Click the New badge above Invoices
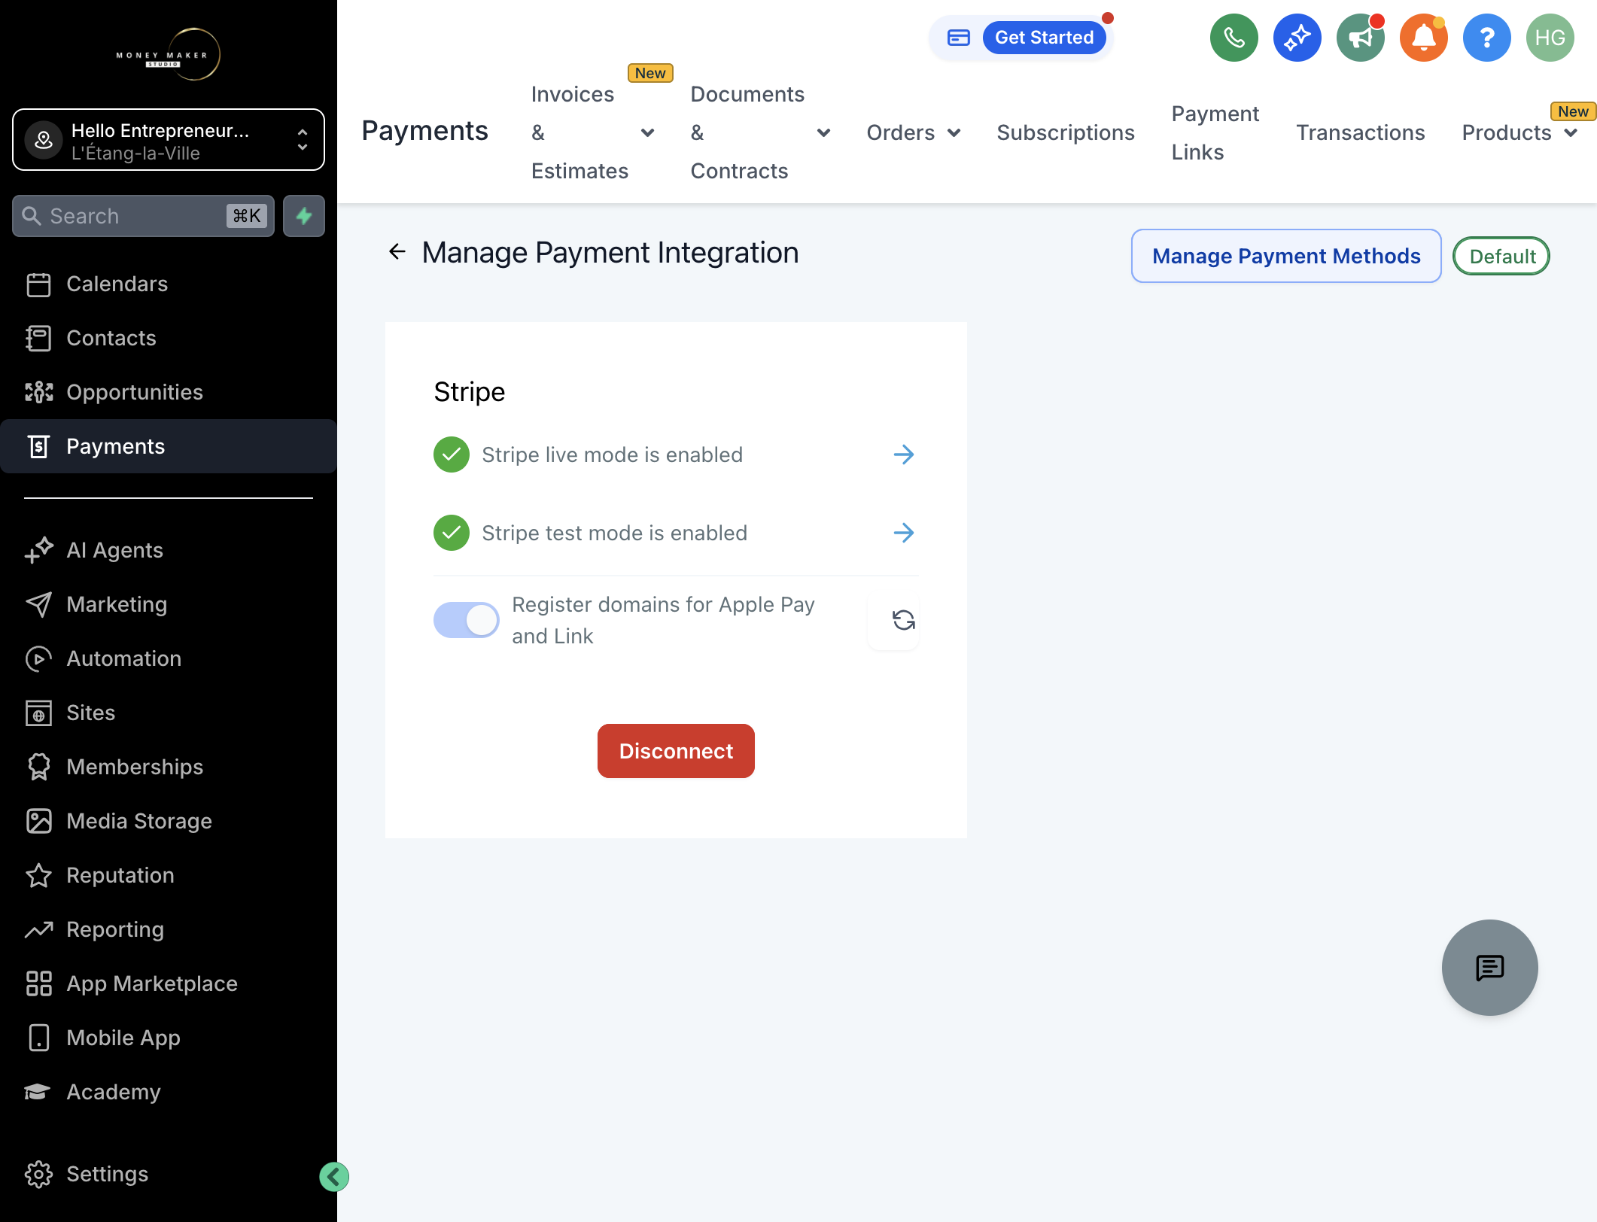Viewport: 1597px width, 1222px height. [x=650, y=73]
